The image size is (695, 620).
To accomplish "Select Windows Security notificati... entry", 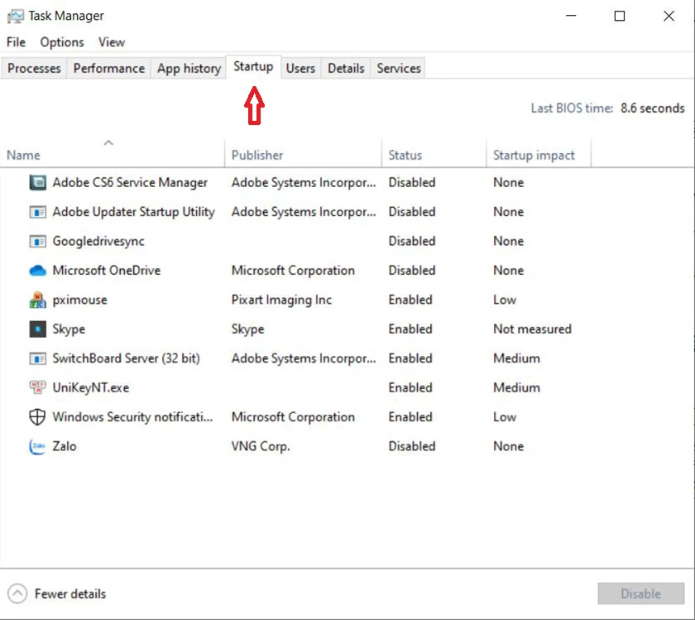I will click(x=132, y=417).
